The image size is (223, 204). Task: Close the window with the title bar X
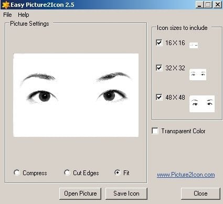click(218, 5)
